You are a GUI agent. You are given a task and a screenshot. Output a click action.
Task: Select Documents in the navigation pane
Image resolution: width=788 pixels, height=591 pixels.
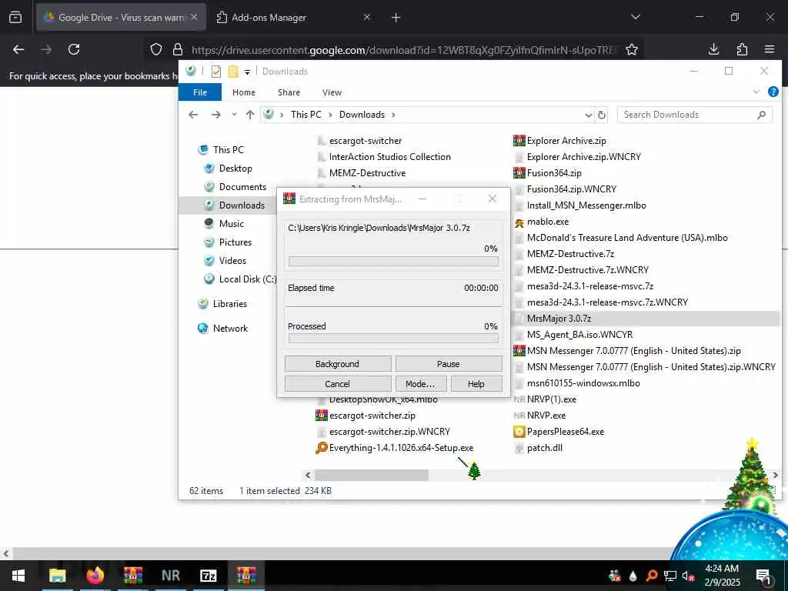(242, 187)
